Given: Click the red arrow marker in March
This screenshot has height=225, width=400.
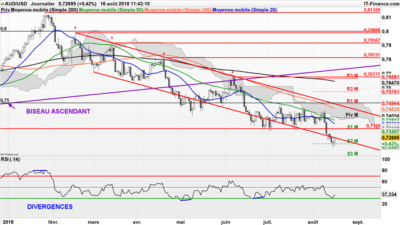Looking at the screenshot, I should point(112,38).
